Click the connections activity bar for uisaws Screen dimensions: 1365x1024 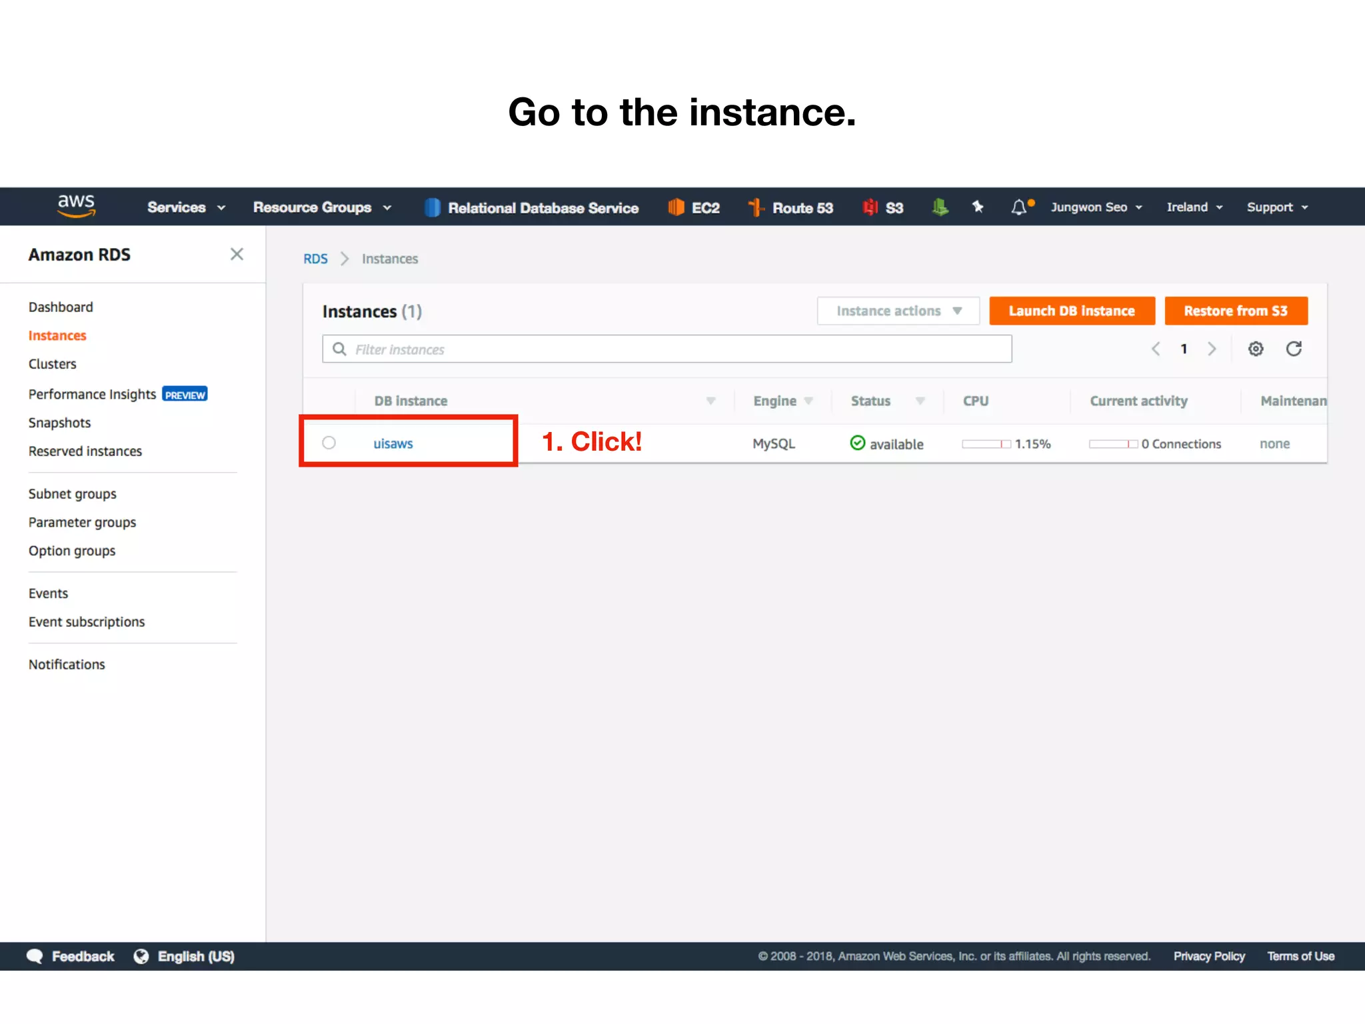(x=1113, y=444)
